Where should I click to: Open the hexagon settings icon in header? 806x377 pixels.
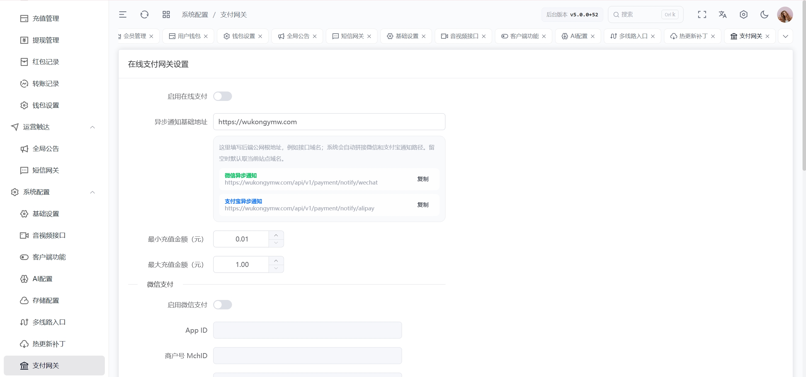point(744,14)
